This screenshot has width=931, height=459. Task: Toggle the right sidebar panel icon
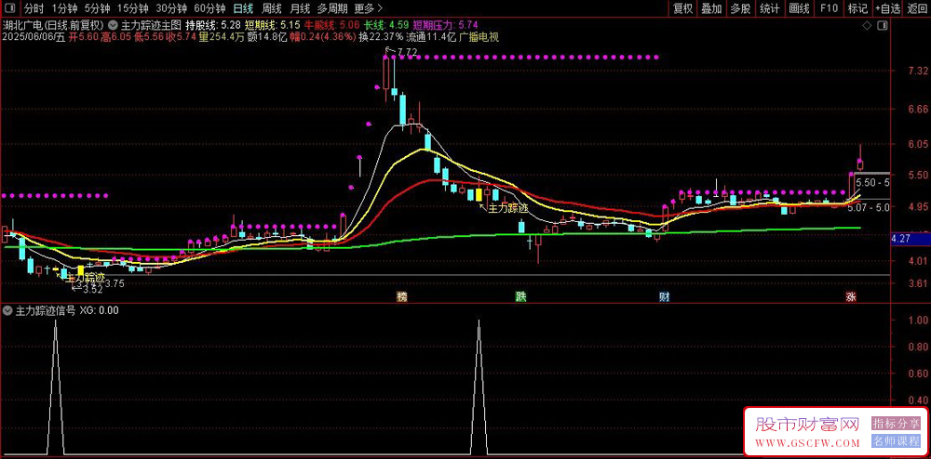click(x=883, y=25)
